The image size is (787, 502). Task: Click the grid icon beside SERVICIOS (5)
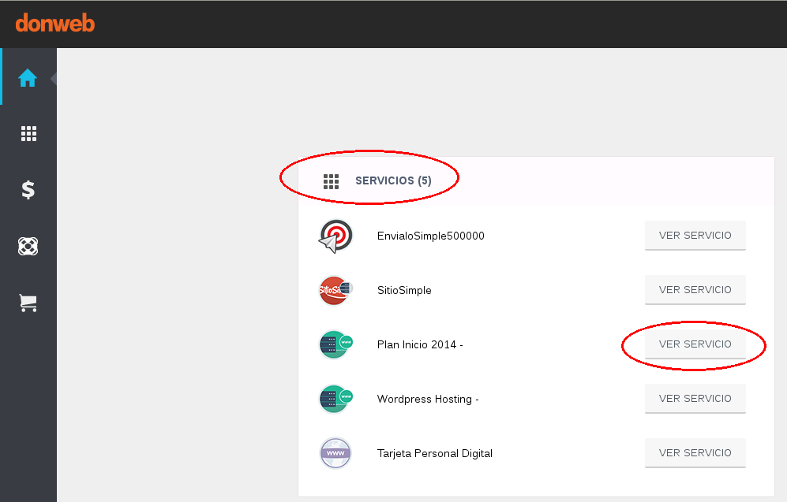point(331,181)
